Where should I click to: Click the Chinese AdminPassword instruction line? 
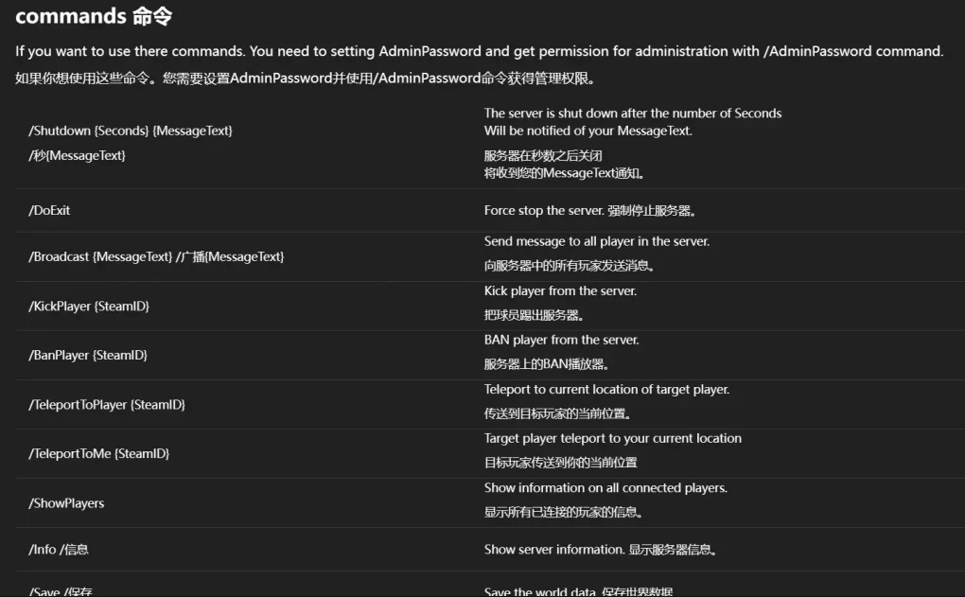pos(306,79)
